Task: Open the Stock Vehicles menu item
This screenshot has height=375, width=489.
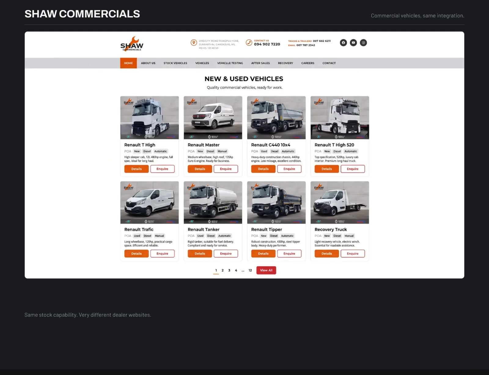Action: 175,63
